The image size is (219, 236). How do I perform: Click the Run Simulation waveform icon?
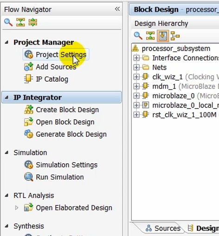pyautogui.click(x=29, y=177)
